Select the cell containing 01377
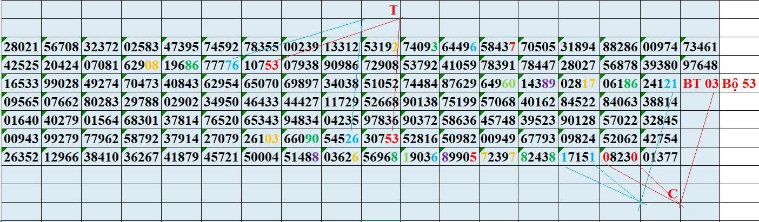Viewport: 759px width, 222px height. coord(660,158)
